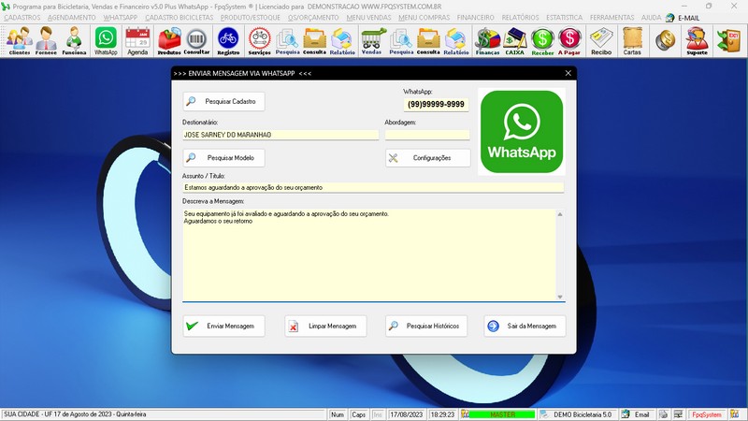The width and height of the screenshot is (748, 421).
Task: Open the Produtos toolbox icon
Action: click(169, 41)
